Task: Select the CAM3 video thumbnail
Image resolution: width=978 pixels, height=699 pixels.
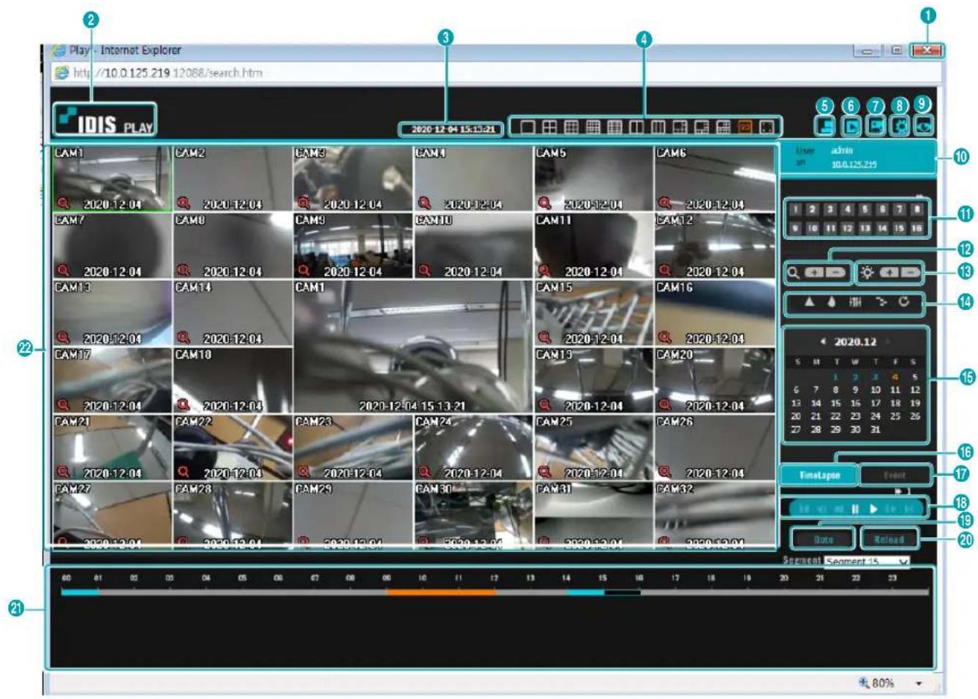Action: (x=353, y=178)
